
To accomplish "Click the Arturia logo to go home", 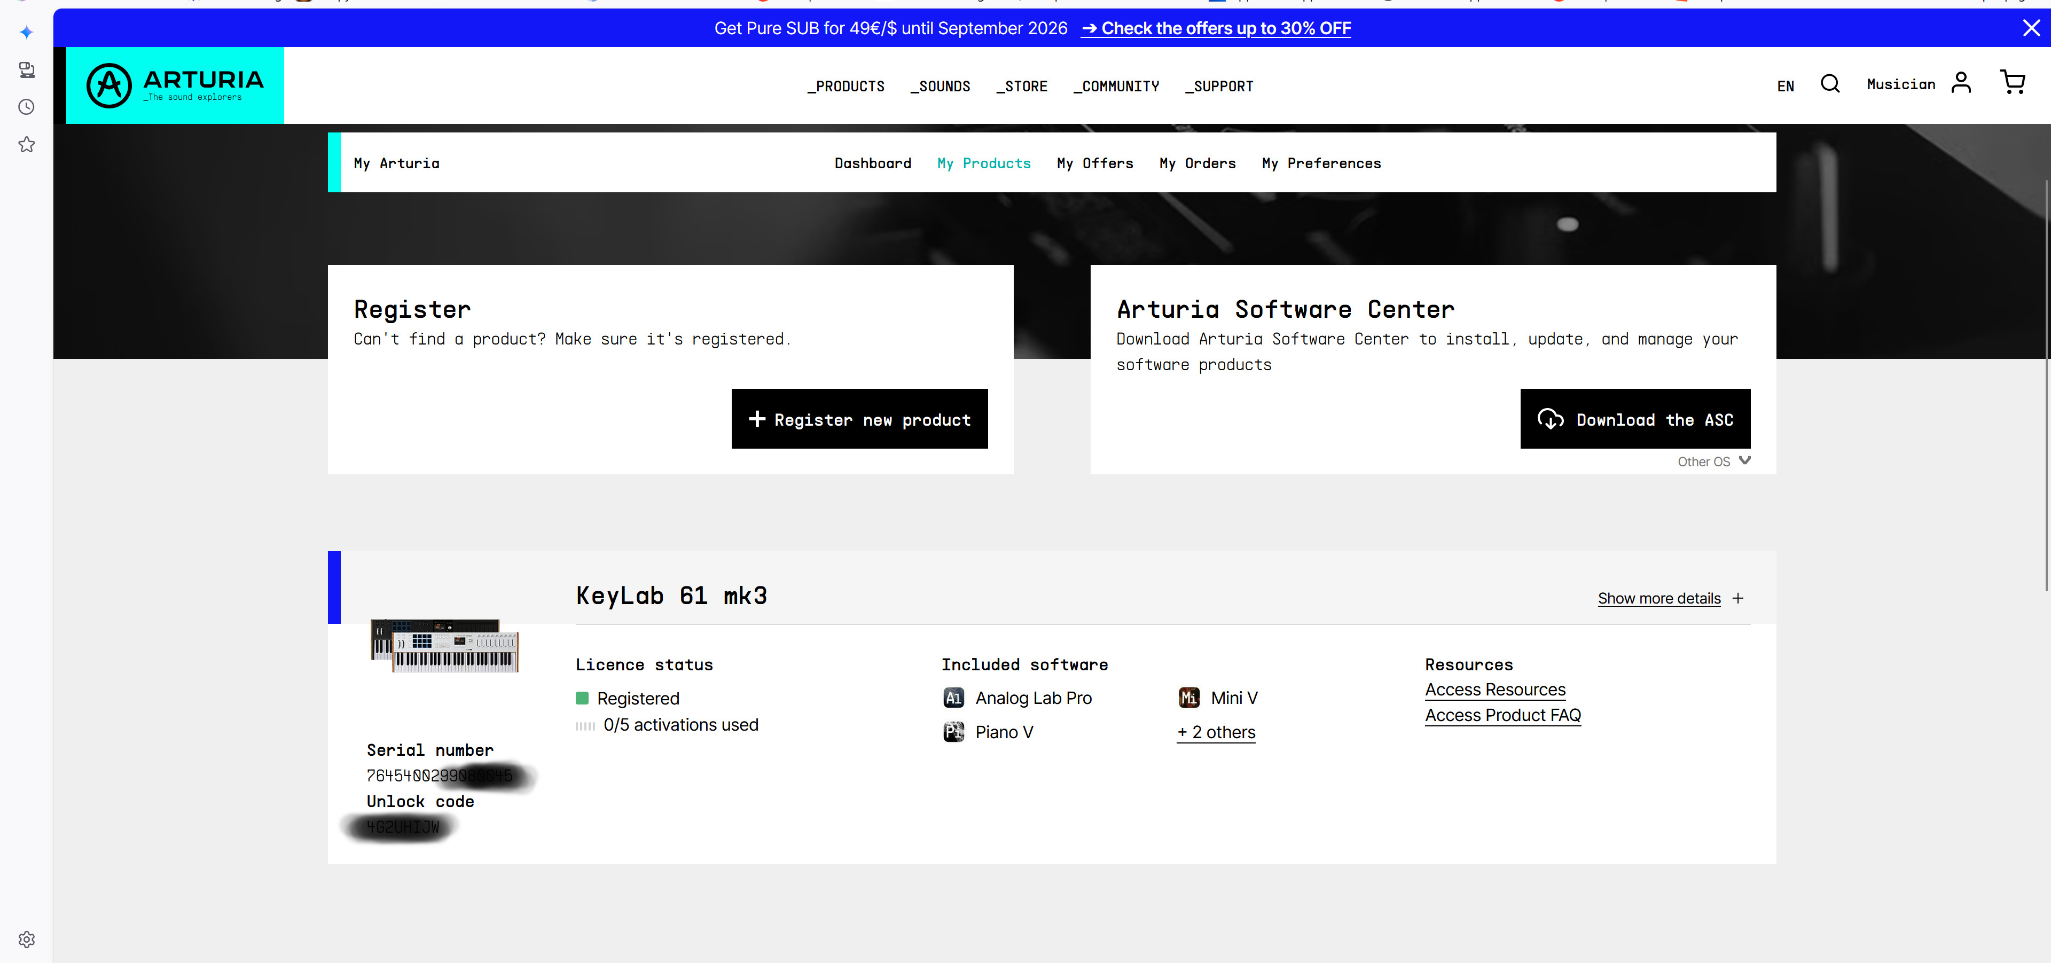I will pyautogui.click(x=175, y=85).
